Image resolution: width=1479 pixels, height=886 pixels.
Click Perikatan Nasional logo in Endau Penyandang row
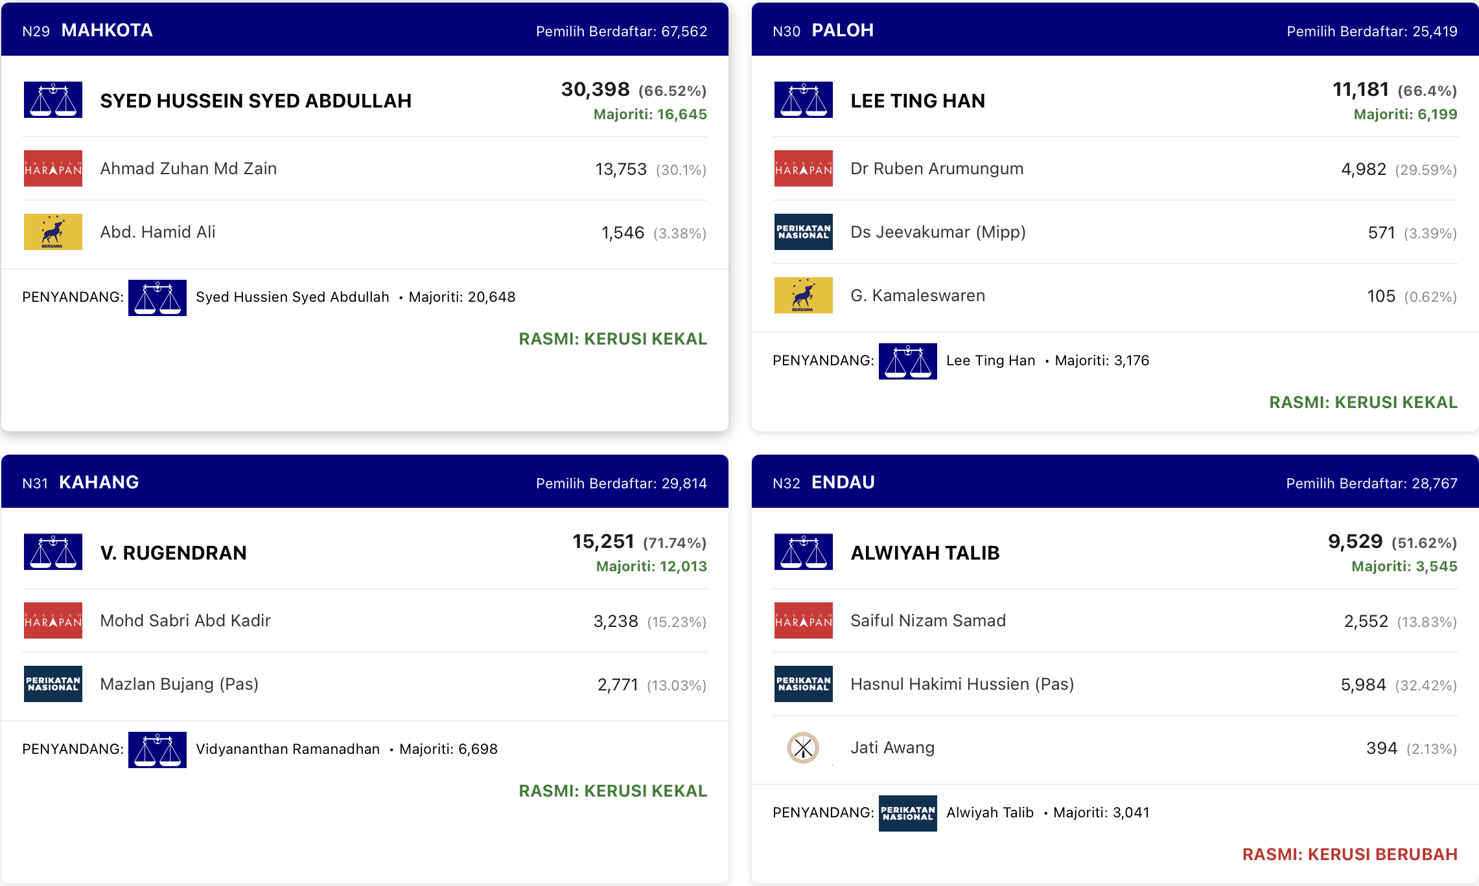(x=908, y=813)
